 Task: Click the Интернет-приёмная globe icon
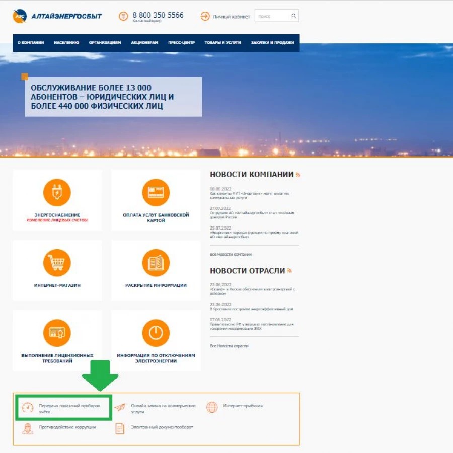click(x=212, y=407)
